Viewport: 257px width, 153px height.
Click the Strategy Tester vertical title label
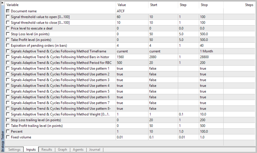coord(2,142)
